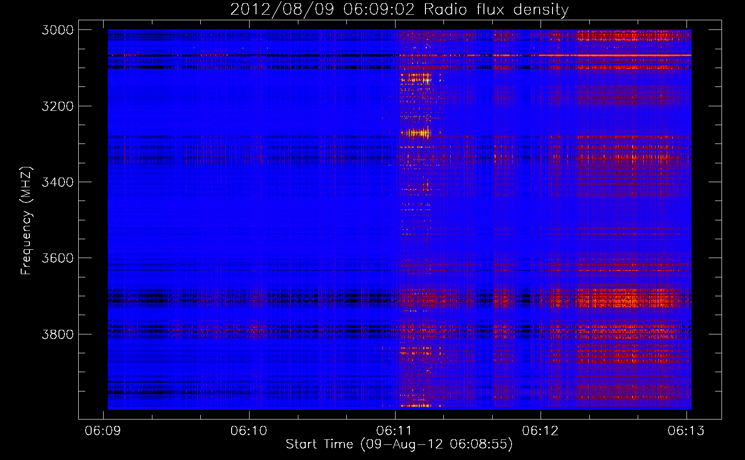Select the 3000 frequency axis label
The image size is (745, 460).
pos(58,30)
